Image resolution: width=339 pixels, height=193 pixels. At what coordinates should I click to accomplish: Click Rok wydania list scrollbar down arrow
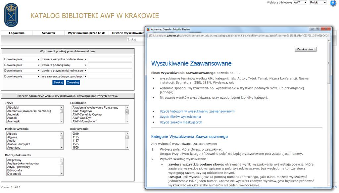(127, 148)
